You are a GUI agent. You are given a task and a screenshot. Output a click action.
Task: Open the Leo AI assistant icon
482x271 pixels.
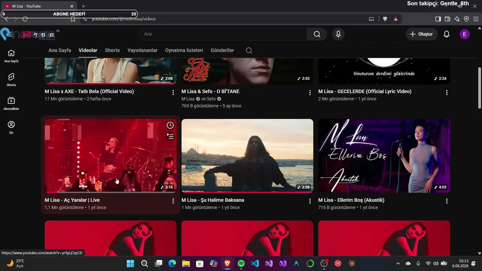tap(457, 19)
